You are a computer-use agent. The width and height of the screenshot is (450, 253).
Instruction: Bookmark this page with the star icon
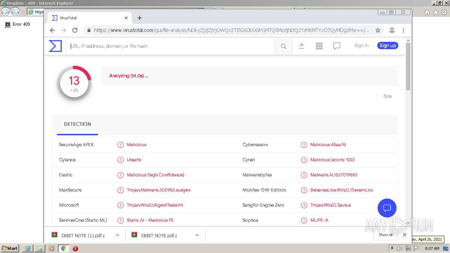378,30
